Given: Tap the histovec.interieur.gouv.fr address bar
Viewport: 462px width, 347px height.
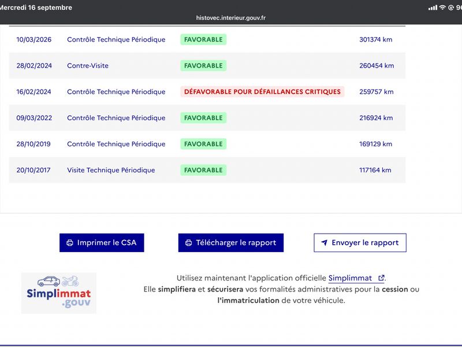Looking at the screenshot, I should tap(231, 18).
